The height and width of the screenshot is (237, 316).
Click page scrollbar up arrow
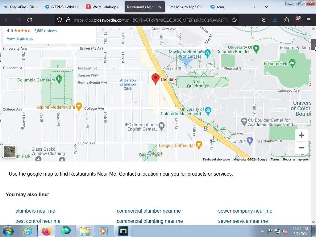pos(313,29)
